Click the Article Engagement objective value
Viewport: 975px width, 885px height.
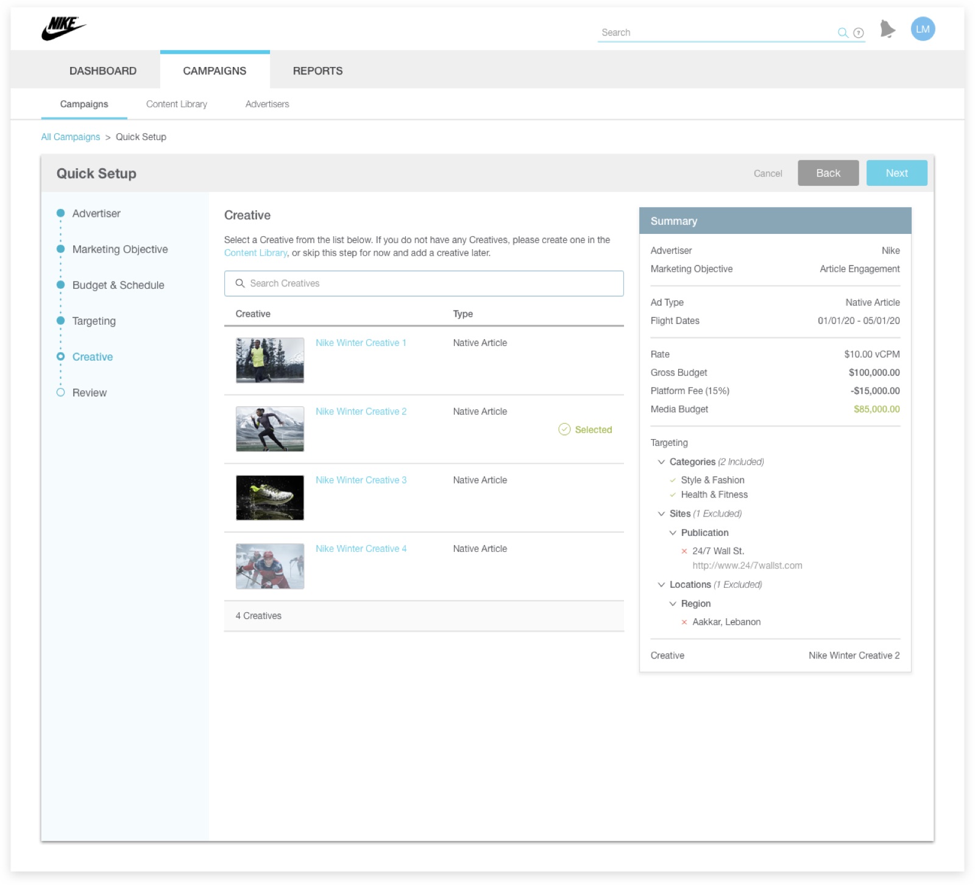[860, 269]
